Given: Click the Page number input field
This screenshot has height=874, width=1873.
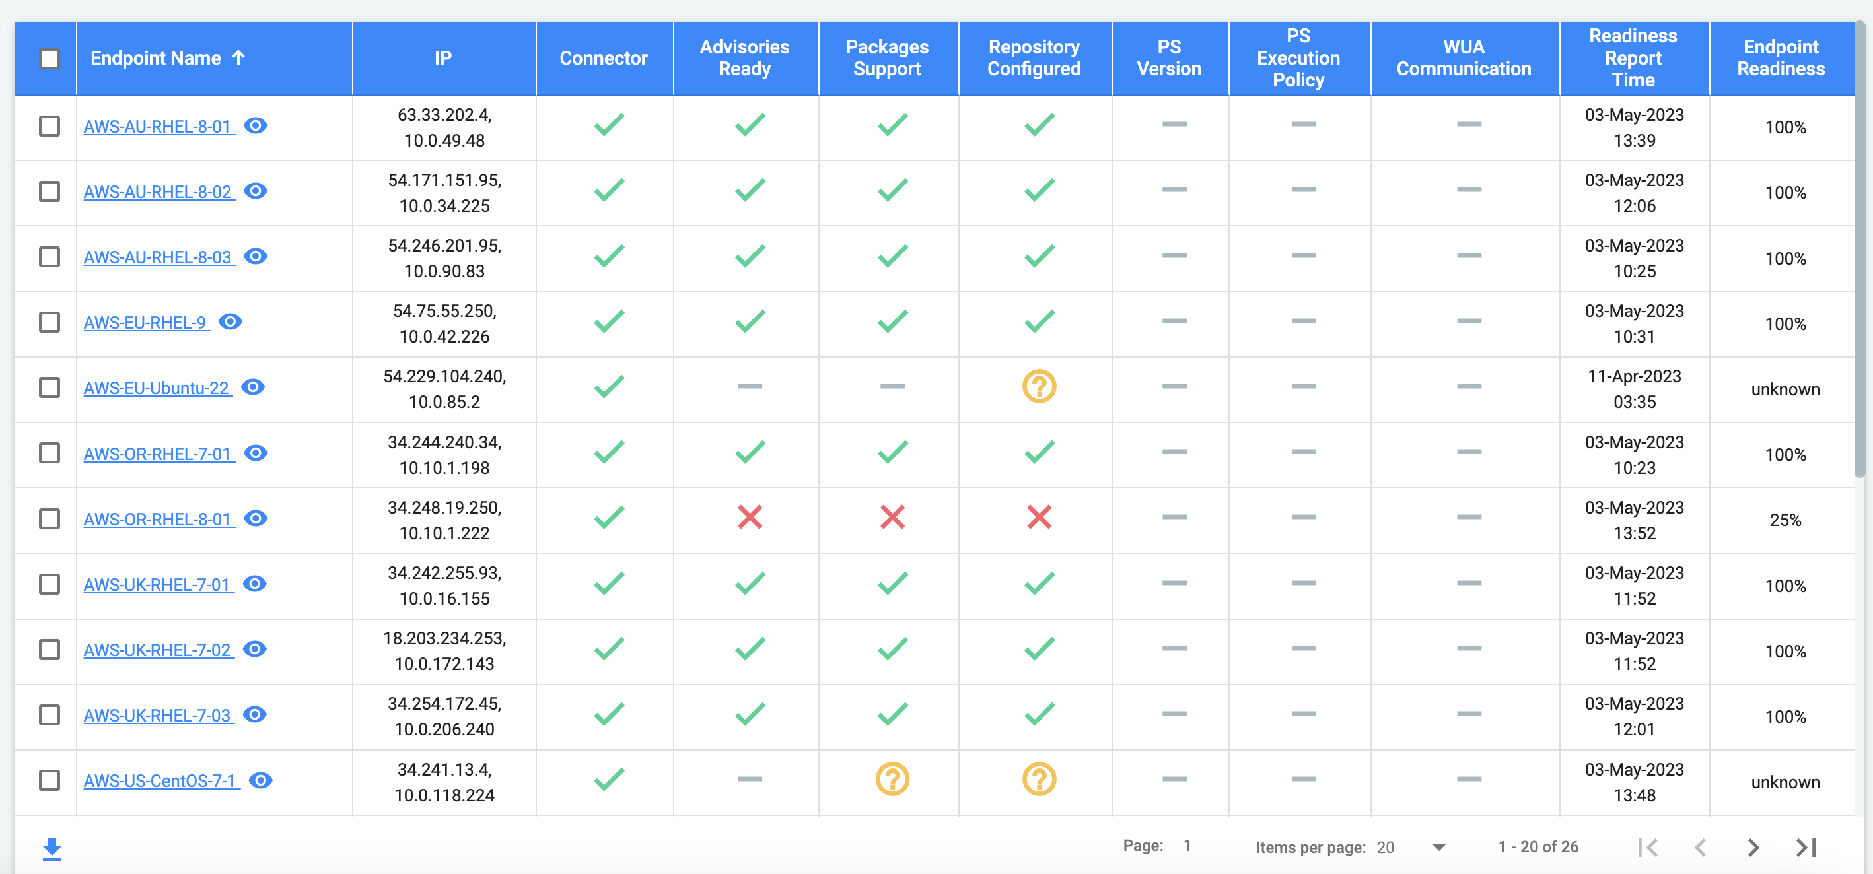Looking at the screenshot, I should click(1187, 845).
